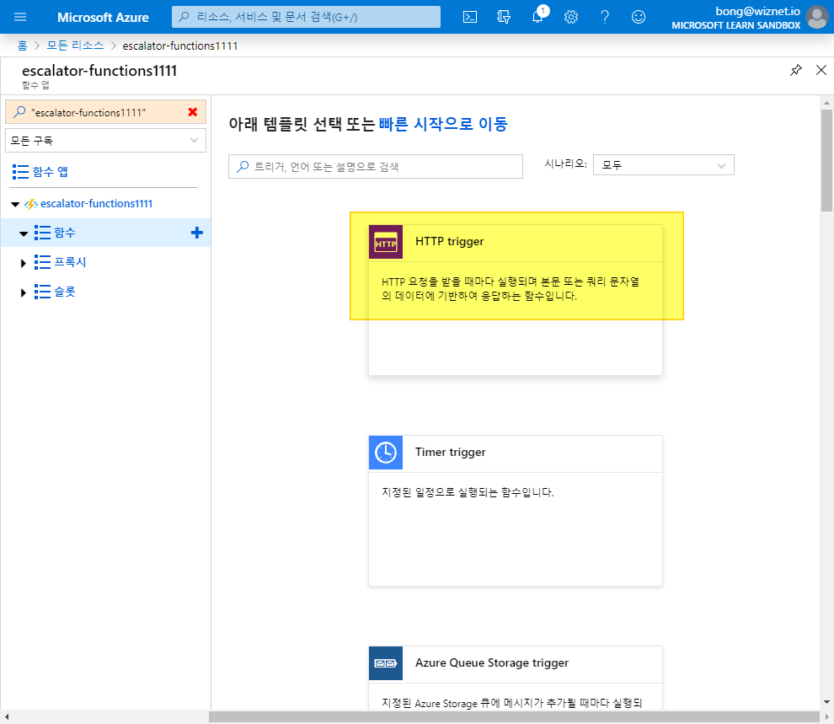Open portal settings gear
The height and width of the screenshot is (724, 834).
tap(570, 17)
